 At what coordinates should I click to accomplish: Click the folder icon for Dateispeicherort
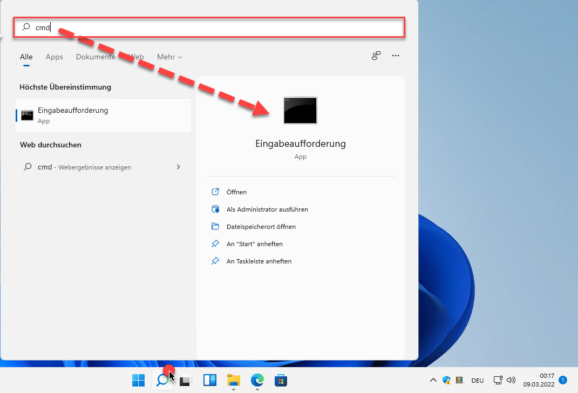(x=215, y=226)
